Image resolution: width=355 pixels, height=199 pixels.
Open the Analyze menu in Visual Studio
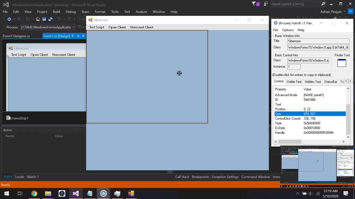[141, 12]
